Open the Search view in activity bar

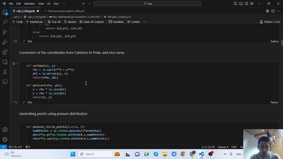point(5,22)
